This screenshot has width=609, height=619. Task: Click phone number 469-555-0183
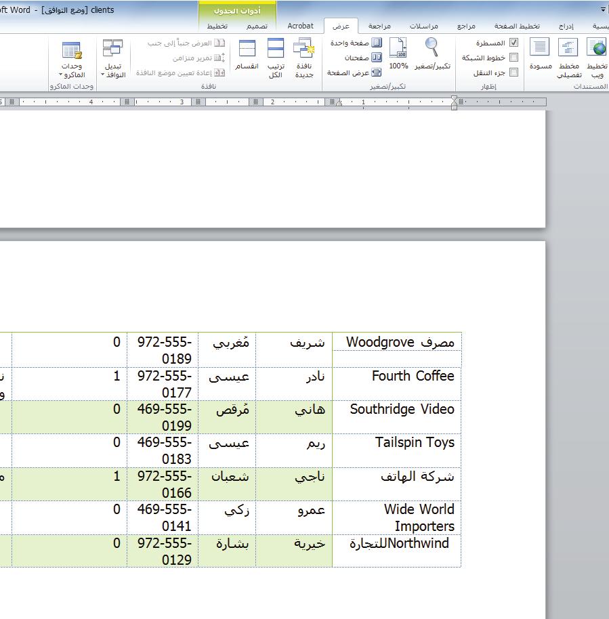(165, 450)
